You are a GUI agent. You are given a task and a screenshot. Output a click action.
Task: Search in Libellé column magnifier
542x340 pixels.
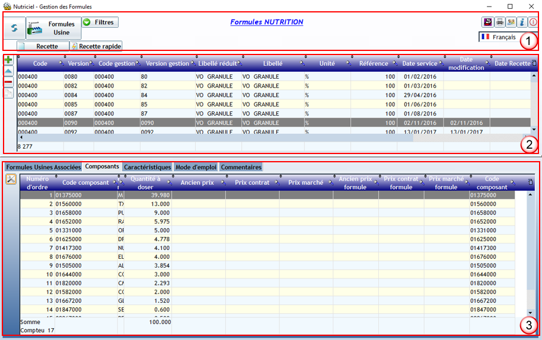pos(302,63)
